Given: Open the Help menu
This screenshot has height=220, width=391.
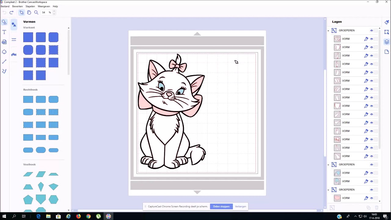Looking at the screenshot, I should click(55, 6).
